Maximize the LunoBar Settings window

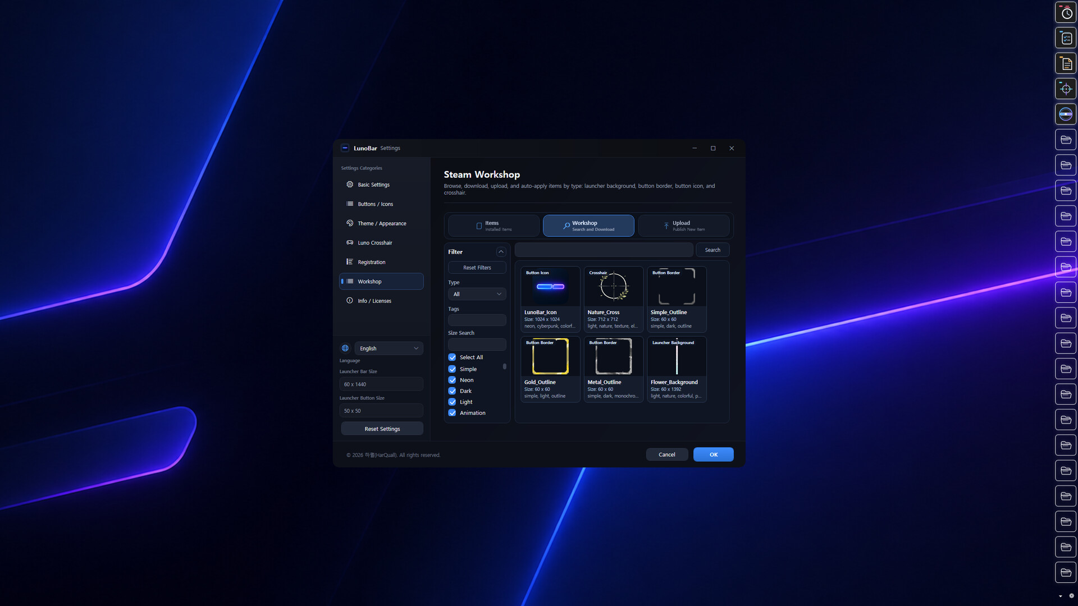(x=713, y=148)
